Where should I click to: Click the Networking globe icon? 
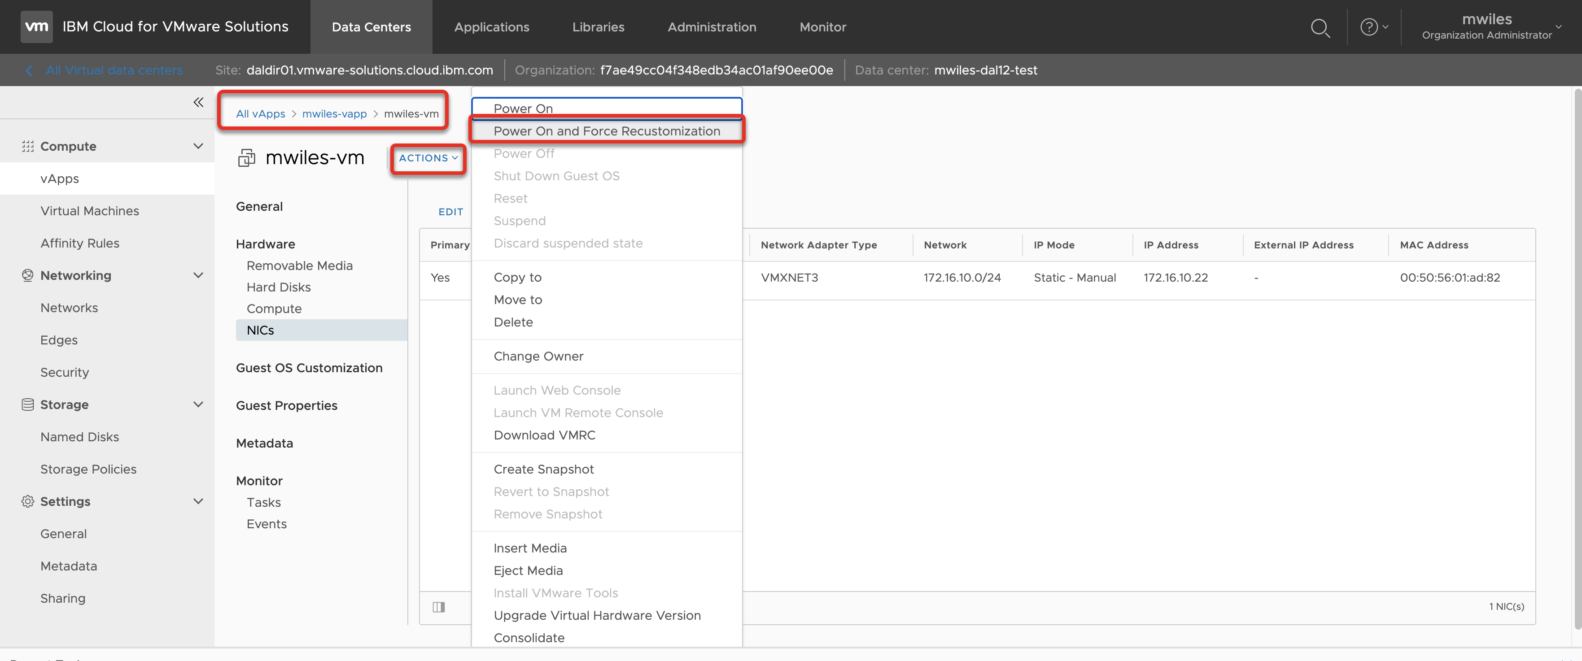pos(28,275)
